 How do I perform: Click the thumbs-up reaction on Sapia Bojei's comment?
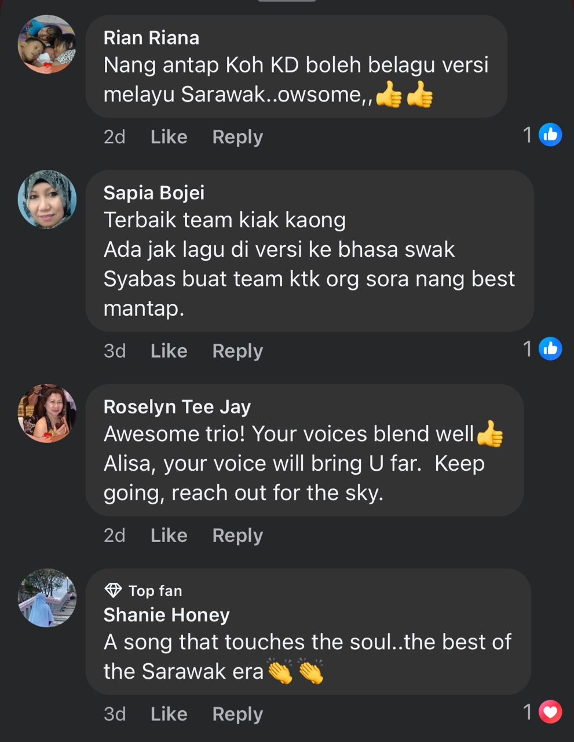[x=550, y=349]
